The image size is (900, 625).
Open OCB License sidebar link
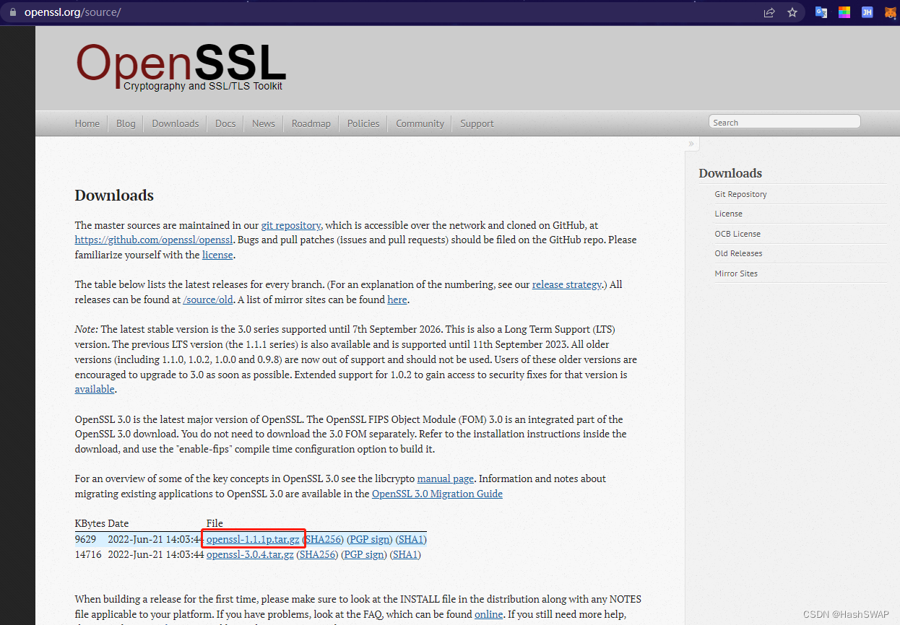tap(737, 234)
